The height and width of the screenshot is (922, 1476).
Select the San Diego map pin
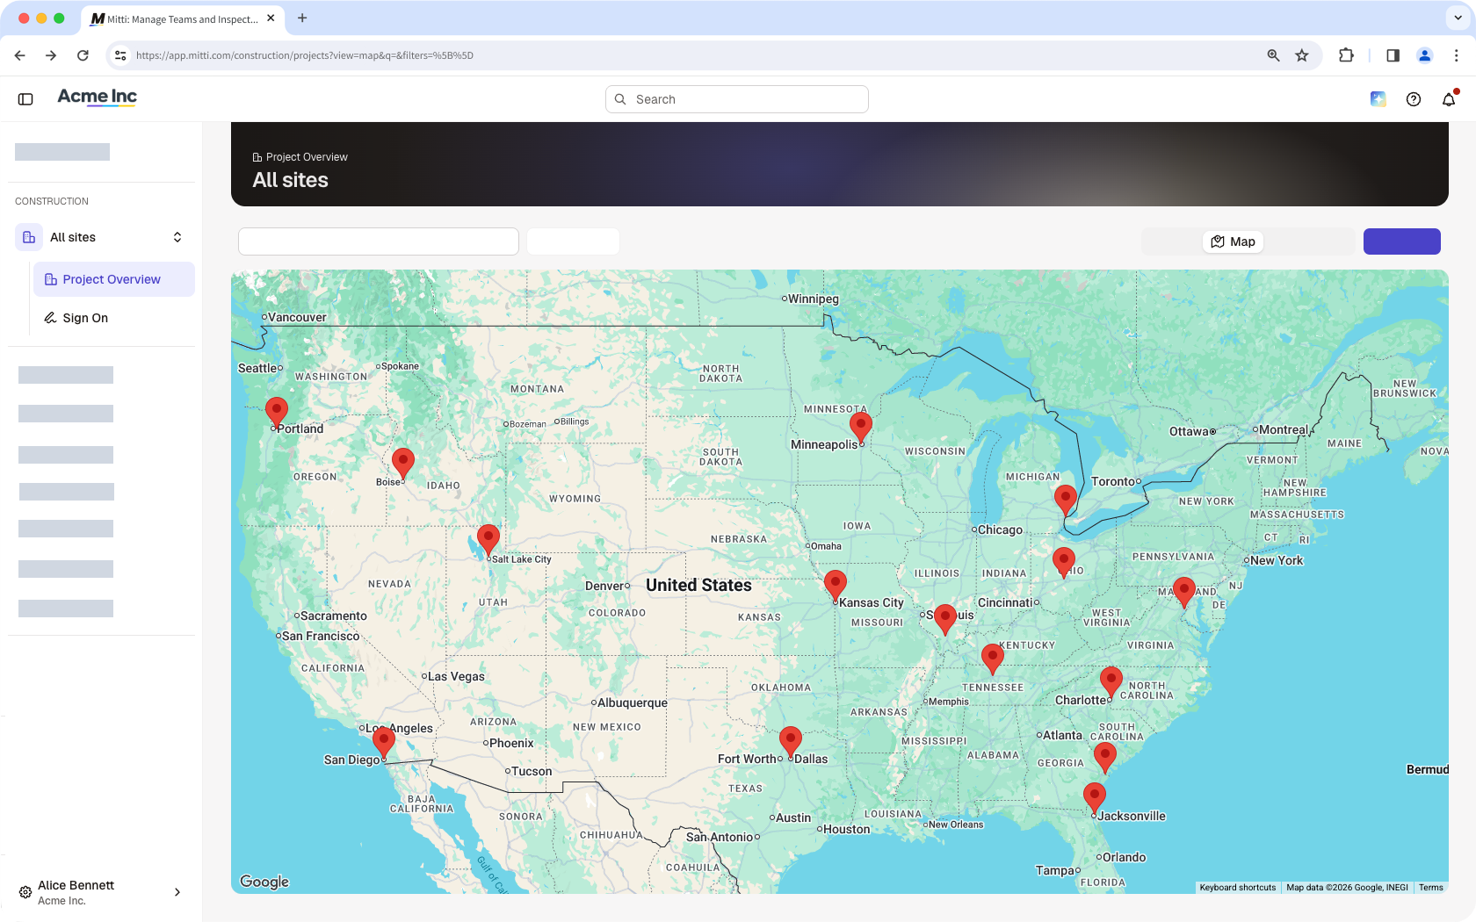pos(384,743)
